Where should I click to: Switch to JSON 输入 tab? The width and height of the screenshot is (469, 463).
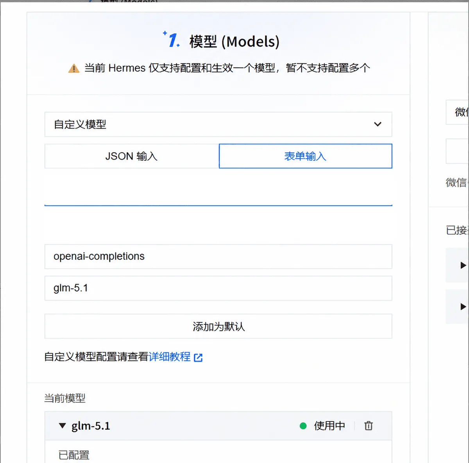tap(132, 156)
